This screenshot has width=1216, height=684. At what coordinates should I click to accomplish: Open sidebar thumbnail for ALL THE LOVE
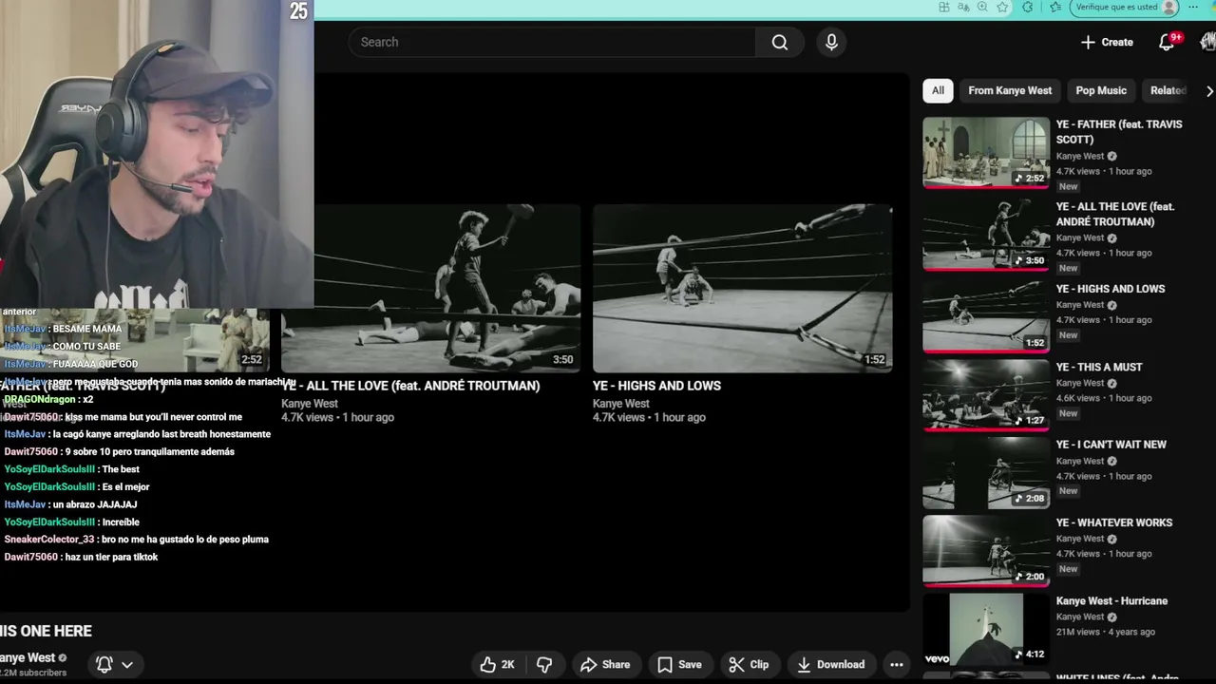(986, 235)
